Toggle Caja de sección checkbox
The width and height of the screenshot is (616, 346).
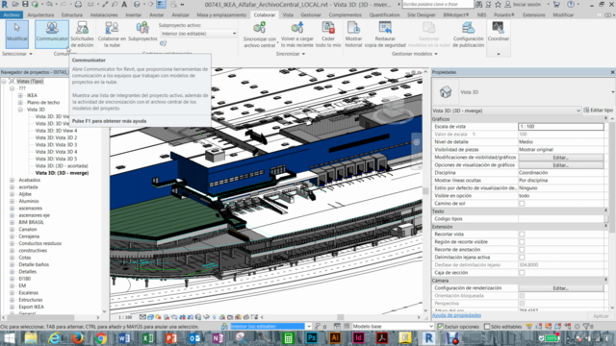coord(522,273)
